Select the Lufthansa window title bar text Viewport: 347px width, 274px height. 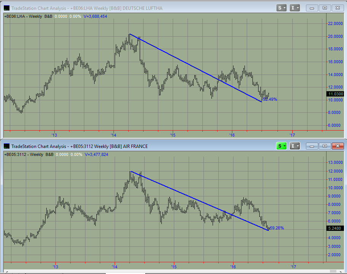pyautogui.click(x=87, y=8)
